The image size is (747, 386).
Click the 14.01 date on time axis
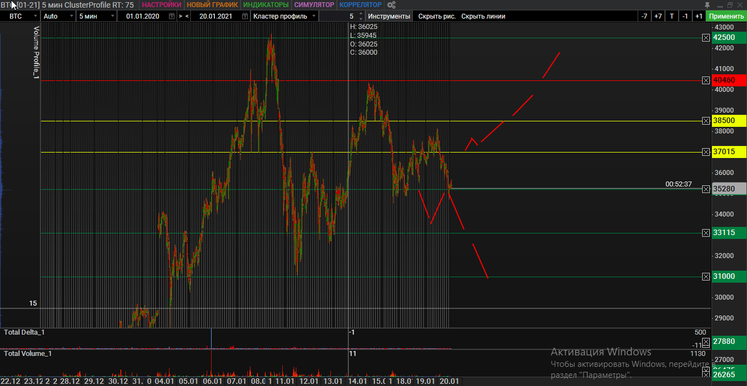click(358, 381)
